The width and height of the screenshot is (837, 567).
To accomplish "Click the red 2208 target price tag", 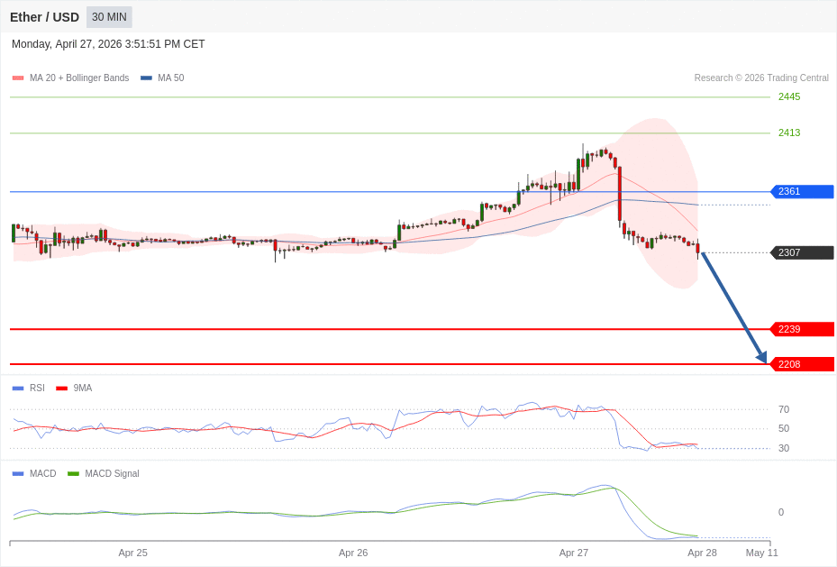I will 802,365.
